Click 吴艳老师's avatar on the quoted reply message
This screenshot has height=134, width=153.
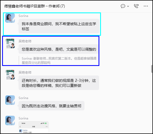(x=10, y=43)
